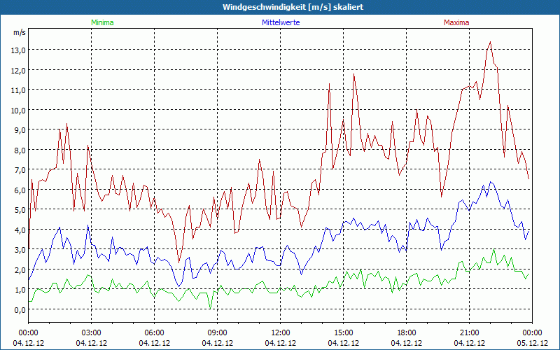560x350 pixels.
Task: Click the 12:00 time label
Action: point(281,333)
